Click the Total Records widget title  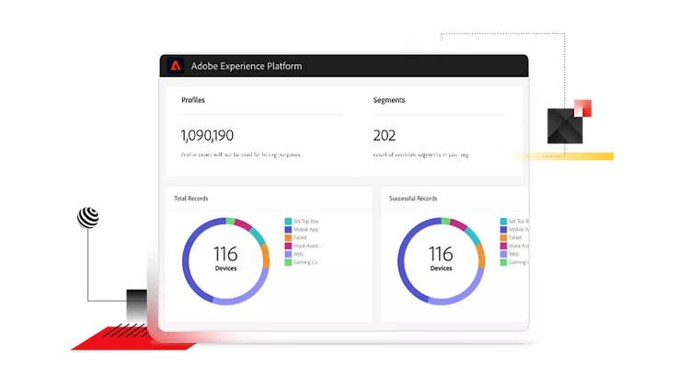[x=191, y=199]
